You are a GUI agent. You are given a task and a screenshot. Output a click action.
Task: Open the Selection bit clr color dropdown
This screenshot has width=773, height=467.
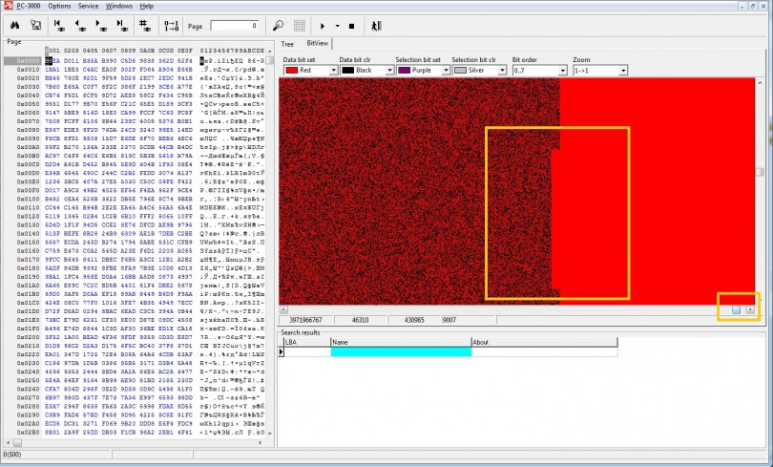[502, 71]
